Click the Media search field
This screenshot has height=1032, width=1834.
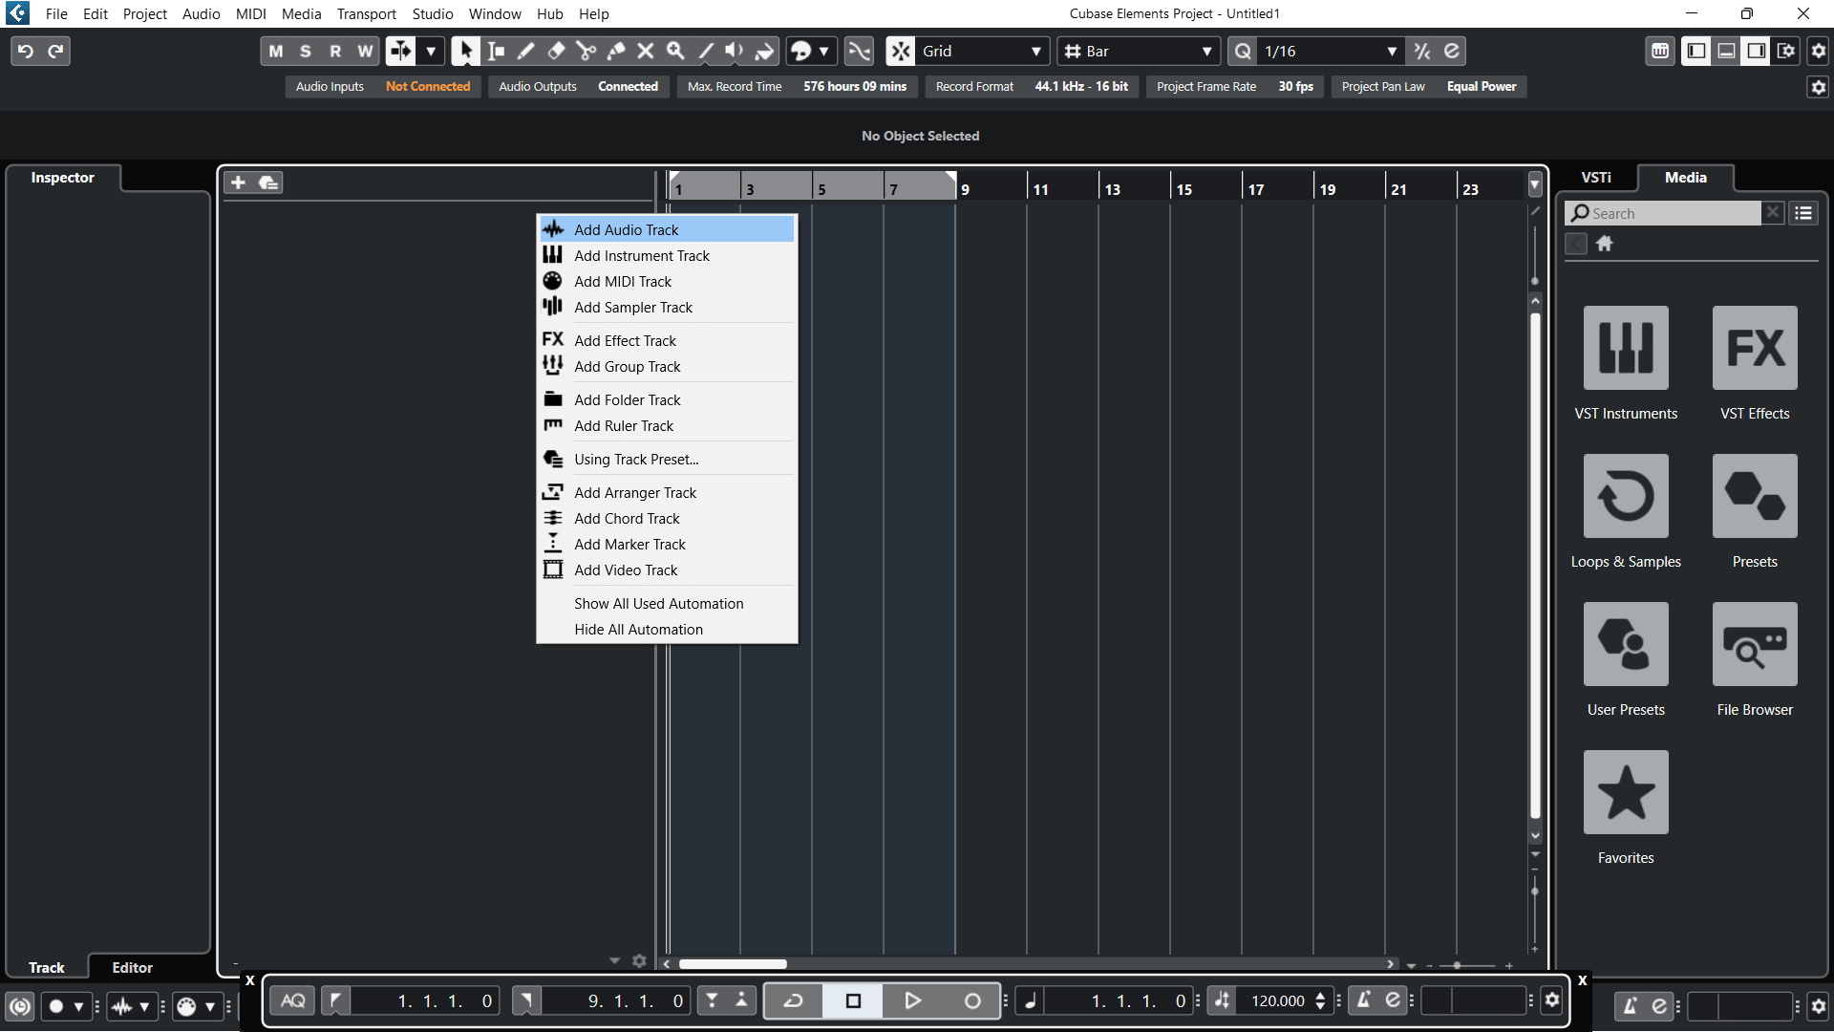click(x=1672, y=213)
